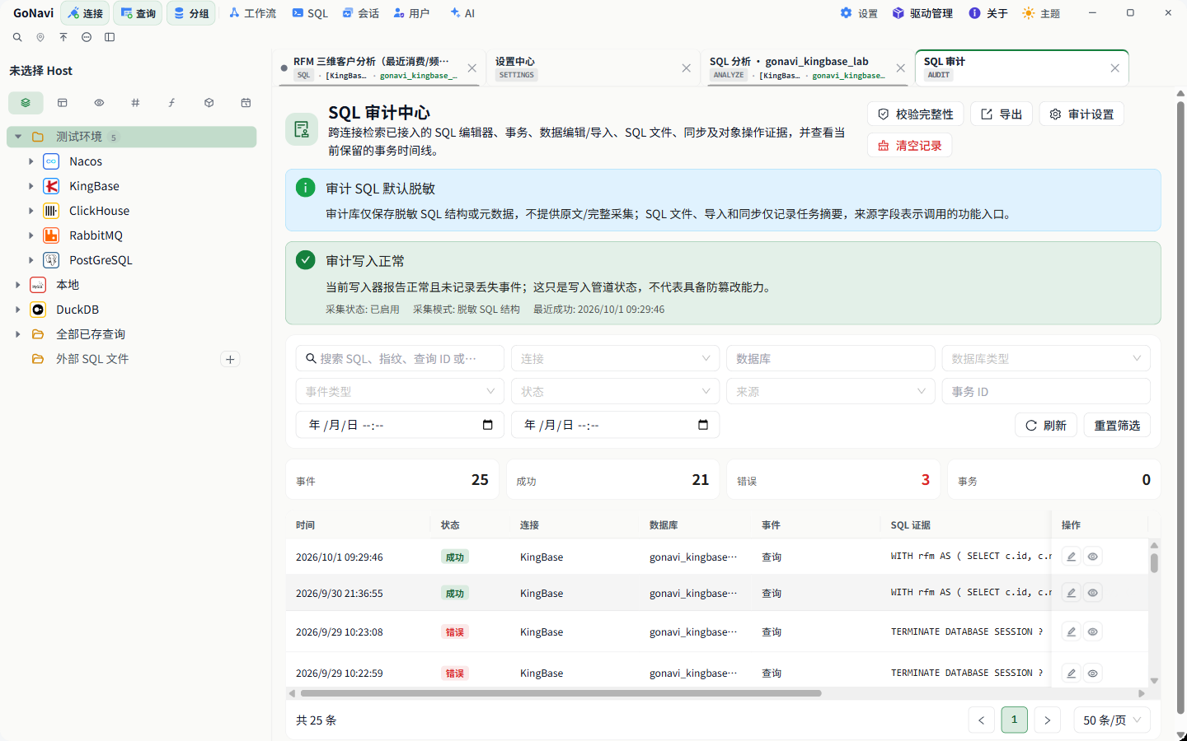View details of 2026/9/30 21:36:55 row
1187x741 pixels.
1093,593
